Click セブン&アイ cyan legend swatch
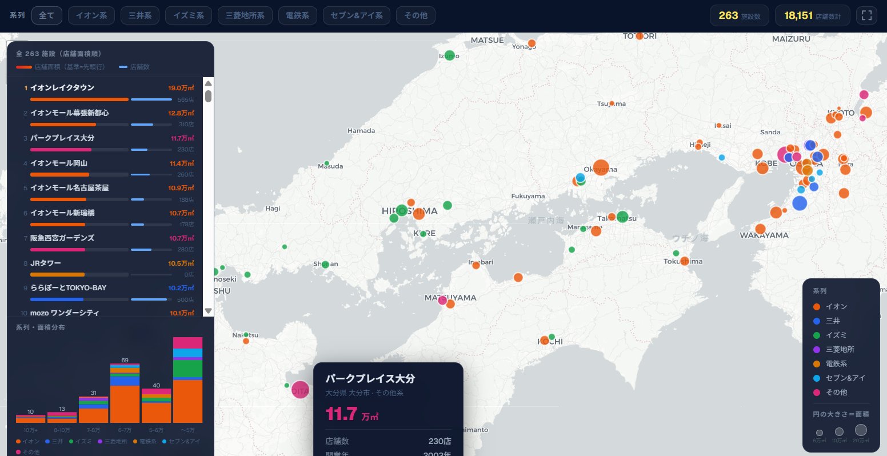 [x=816, y=378]
